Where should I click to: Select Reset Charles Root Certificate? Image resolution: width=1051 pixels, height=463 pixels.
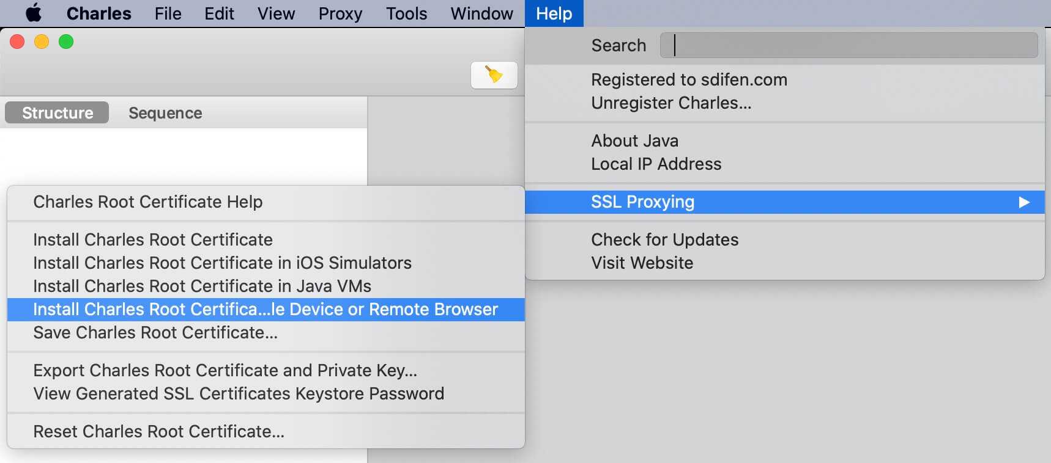(x=158, y=431)
